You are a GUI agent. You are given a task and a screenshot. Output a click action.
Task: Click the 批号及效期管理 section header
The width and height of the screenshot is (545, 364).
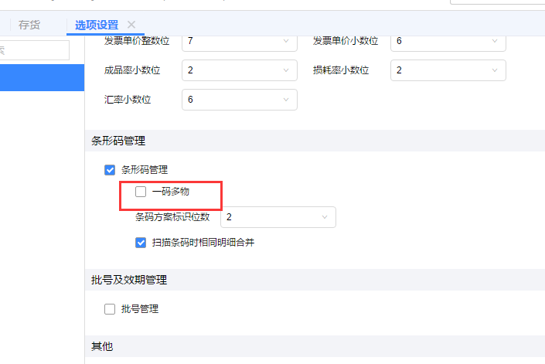129,280
